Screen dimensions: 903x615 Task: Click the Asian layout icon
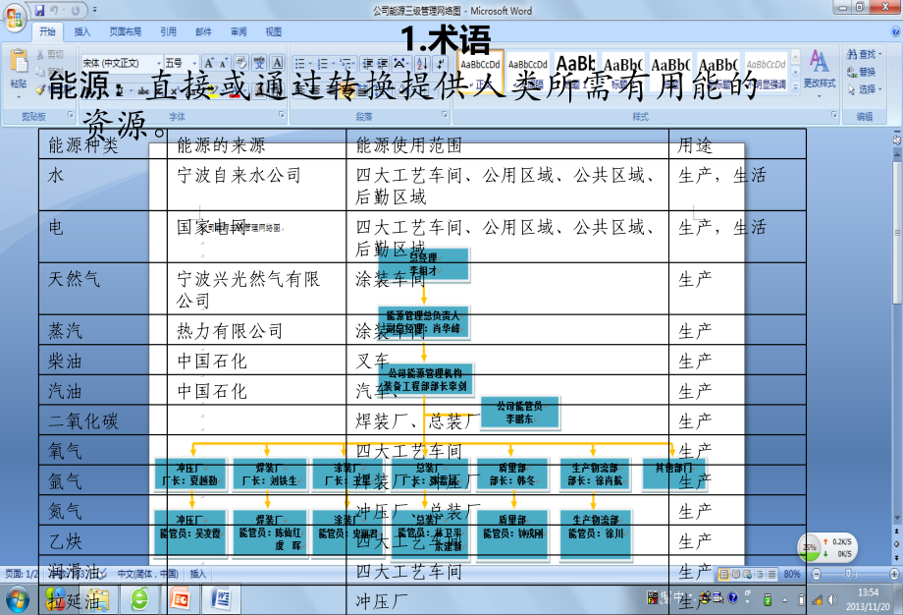tap(399, 64)
